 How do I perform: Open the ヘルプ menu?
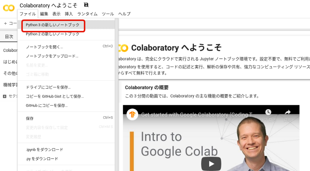click(124, 14)
